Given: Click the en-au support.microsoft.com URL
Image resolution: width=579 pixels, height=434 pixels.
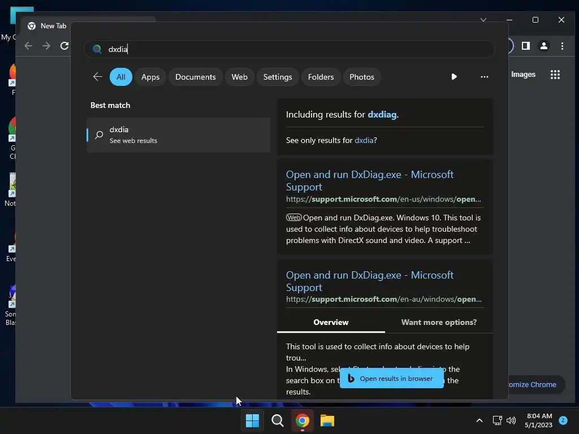Looking at the screenshot, I should coord(384,300).
